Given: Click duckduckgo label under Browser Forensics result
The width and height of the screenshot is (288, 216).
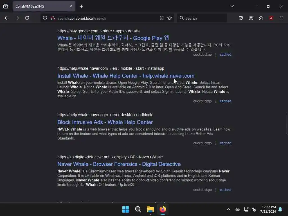Looking at the screenshot, I should click(202, 190).
